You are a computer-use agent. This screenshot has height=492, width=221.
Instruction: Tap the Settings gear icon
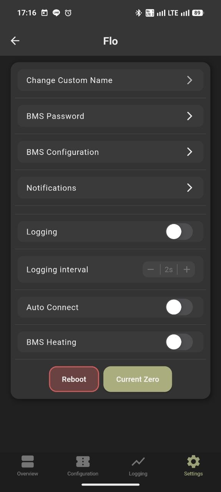(193, 461)
